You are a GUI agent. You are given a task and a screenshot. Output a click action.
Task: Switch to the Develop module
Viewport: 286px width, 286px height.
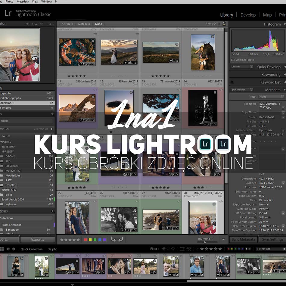[248, 15]
